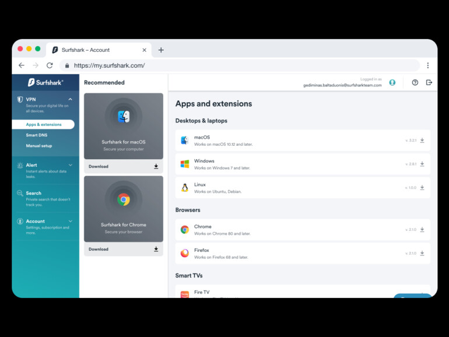The width and height of the screenshot is (449, 337).
Task: Click the Windows logo icon in list
Action: (x=185, y=164)
